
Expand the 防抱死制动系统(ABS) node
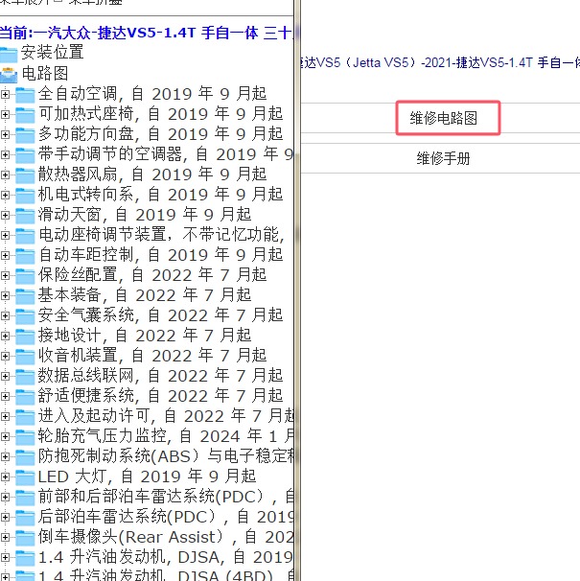pos(5,457)
